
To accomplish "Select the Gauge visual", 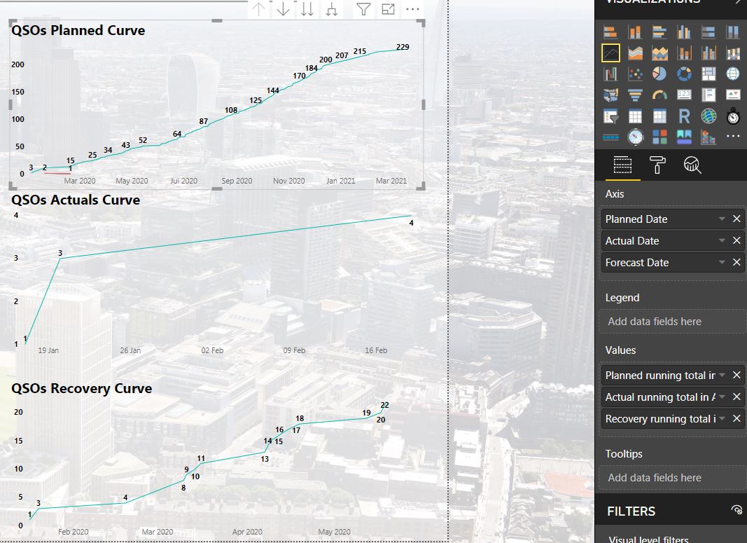I will pyautogui.click(x=659, y=95).
